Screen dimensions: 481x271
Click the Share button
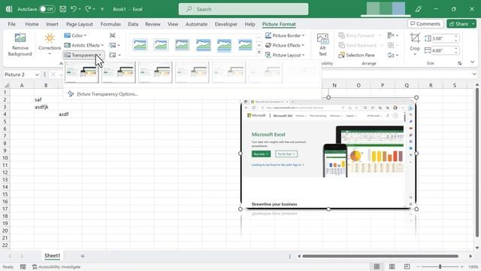tap(458, 23)
